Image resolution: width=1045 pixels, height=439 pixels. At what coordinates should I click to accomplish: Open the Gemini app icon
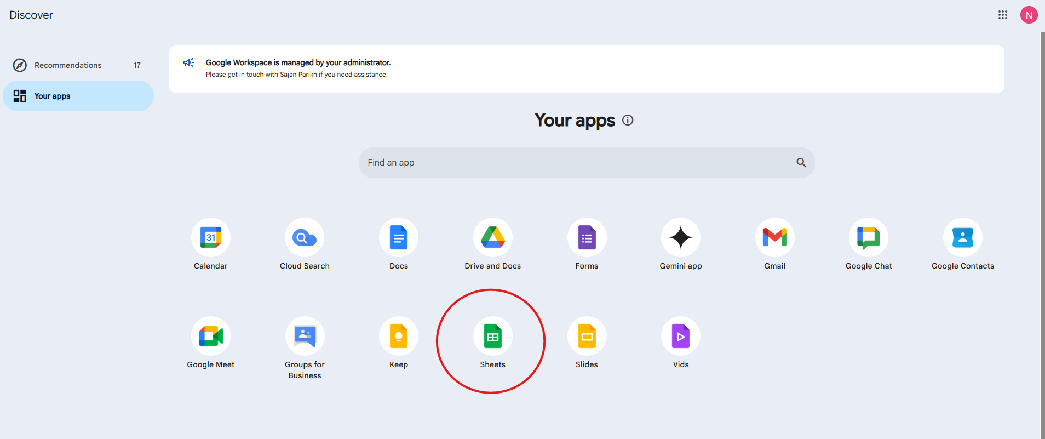click(681, 237)
